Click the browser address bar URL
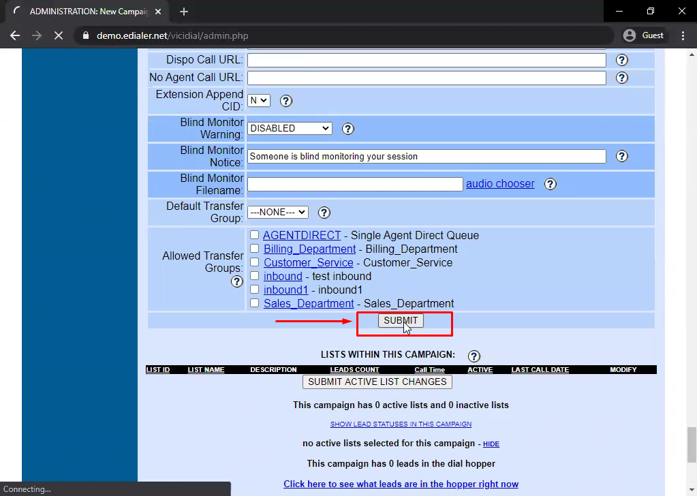 [x=172, y=35]
